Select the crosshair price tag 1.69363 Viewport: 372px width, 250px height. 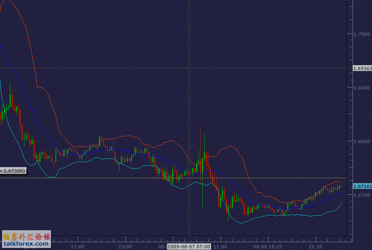[362, 68]
